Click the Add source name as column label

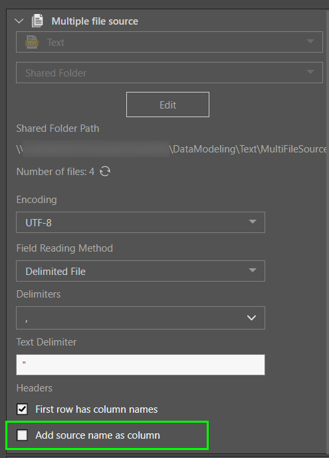coord(98,435)
